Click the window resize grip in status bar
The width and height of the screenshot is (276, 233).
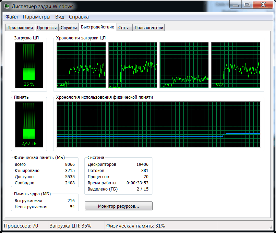pyautogui.click(x=270, y=228)
